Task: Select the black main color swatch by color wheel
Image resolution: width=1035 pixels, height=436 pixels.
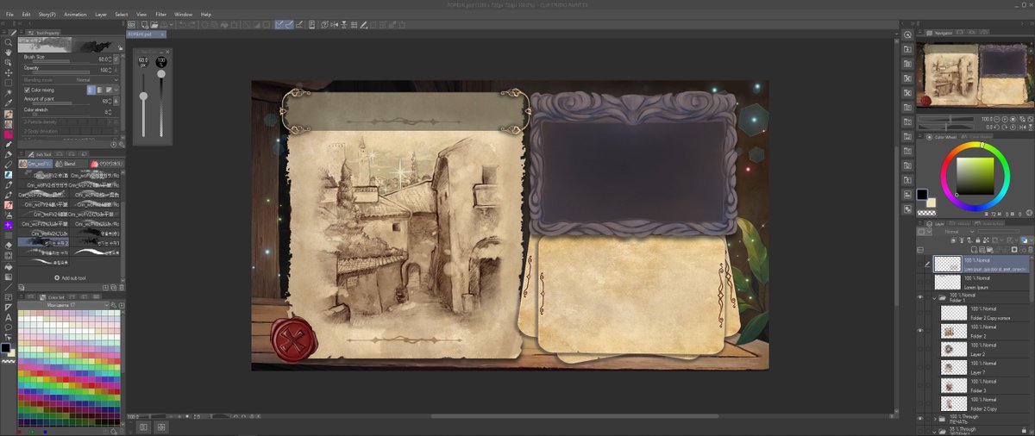Action: tap(923, 194)
